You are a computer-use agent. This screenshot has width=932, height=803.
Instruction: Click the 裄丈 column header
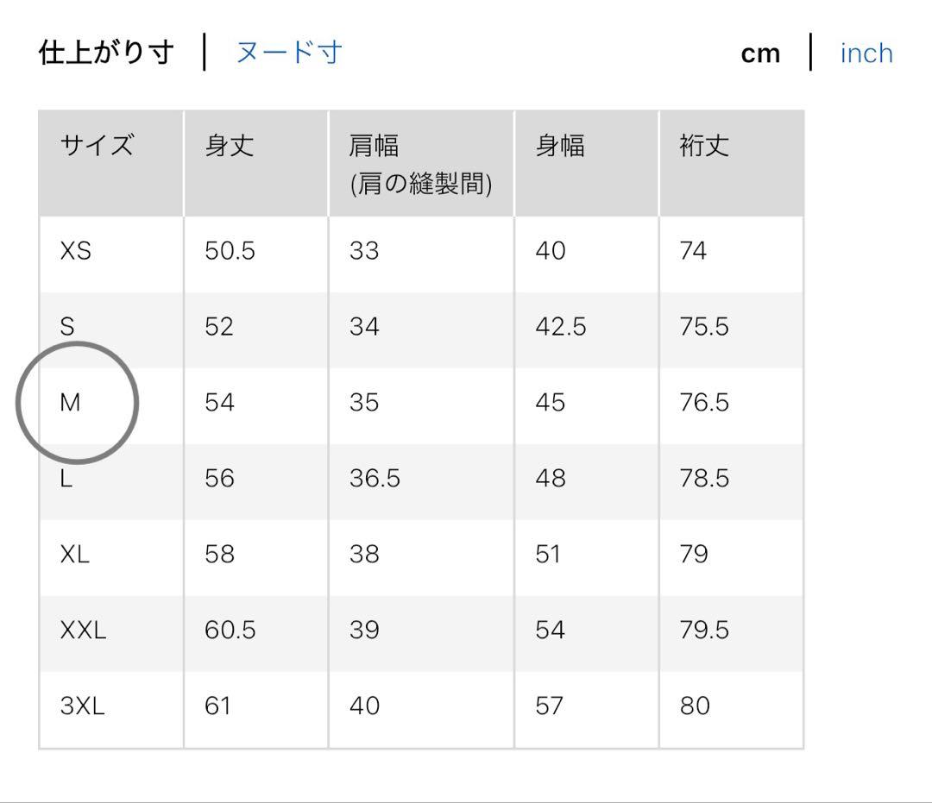[704, 146]
